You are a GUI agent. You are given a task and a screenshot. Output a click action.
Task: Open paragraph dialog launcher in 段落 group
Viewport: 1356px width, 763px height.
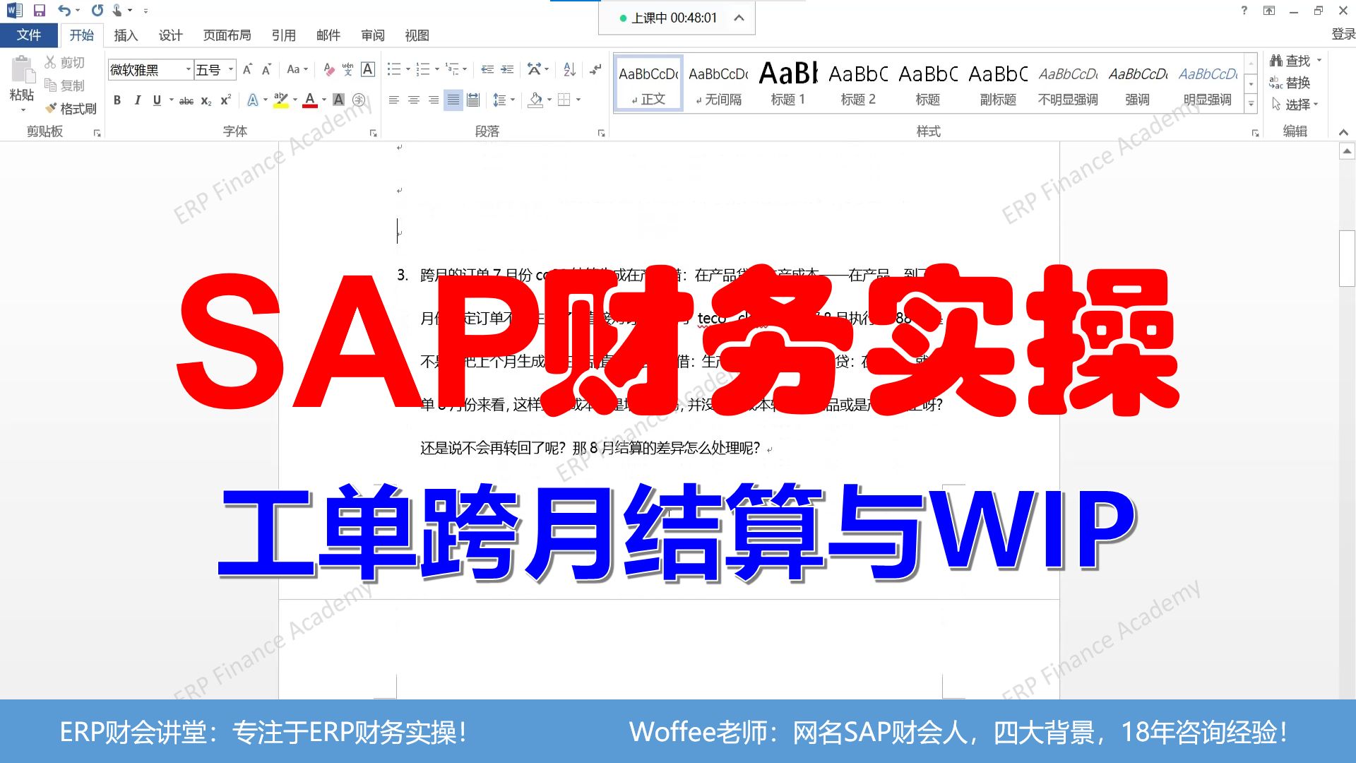602,133
